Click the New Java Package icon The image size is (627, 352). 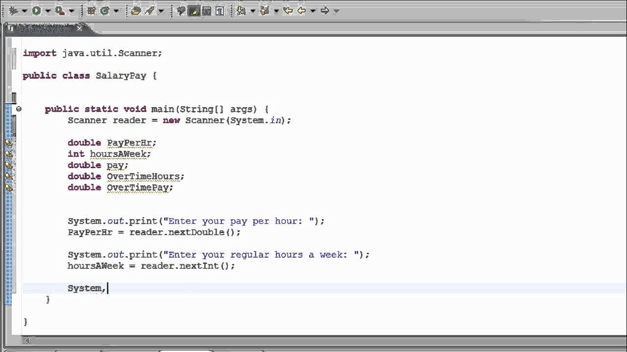point(91,10)
